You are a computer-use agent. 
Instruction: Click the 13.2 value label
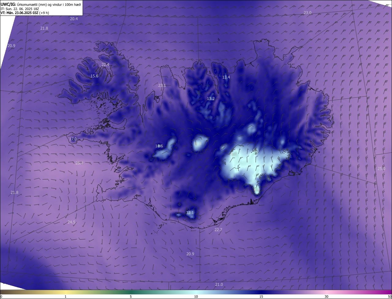tap(211, 99)
